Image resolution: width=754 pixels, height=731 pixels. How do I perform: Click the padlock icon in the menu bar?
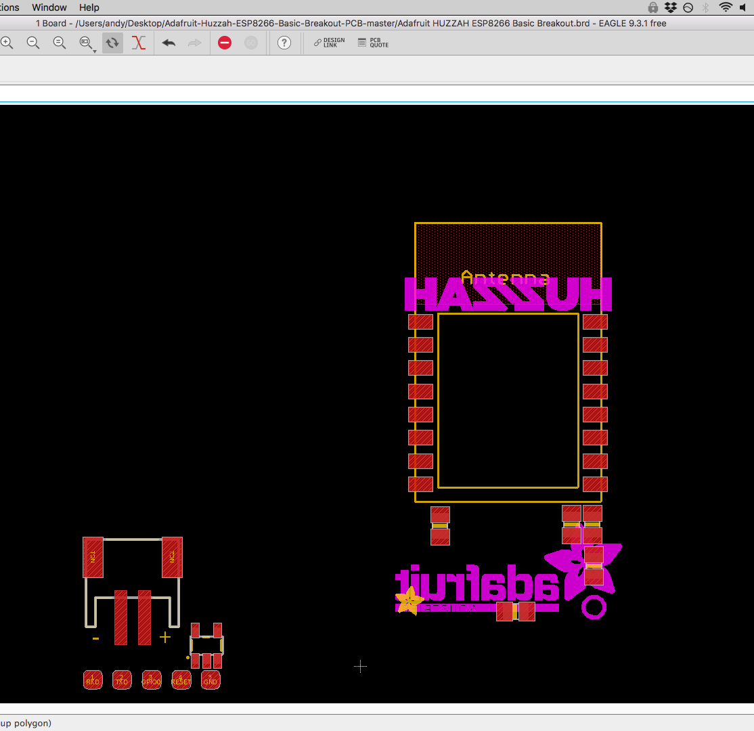[652, 7]
